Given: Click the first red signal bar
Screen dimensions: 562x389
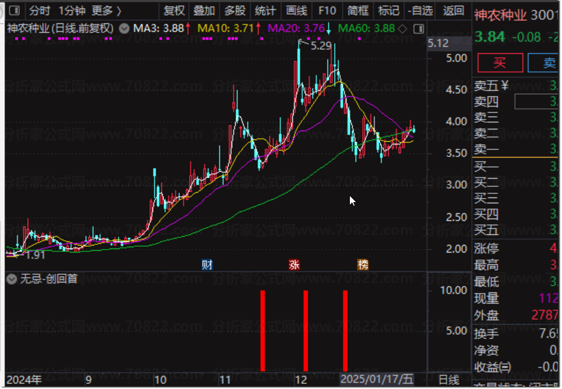Looking at the screenshot, I should (263, 331).
